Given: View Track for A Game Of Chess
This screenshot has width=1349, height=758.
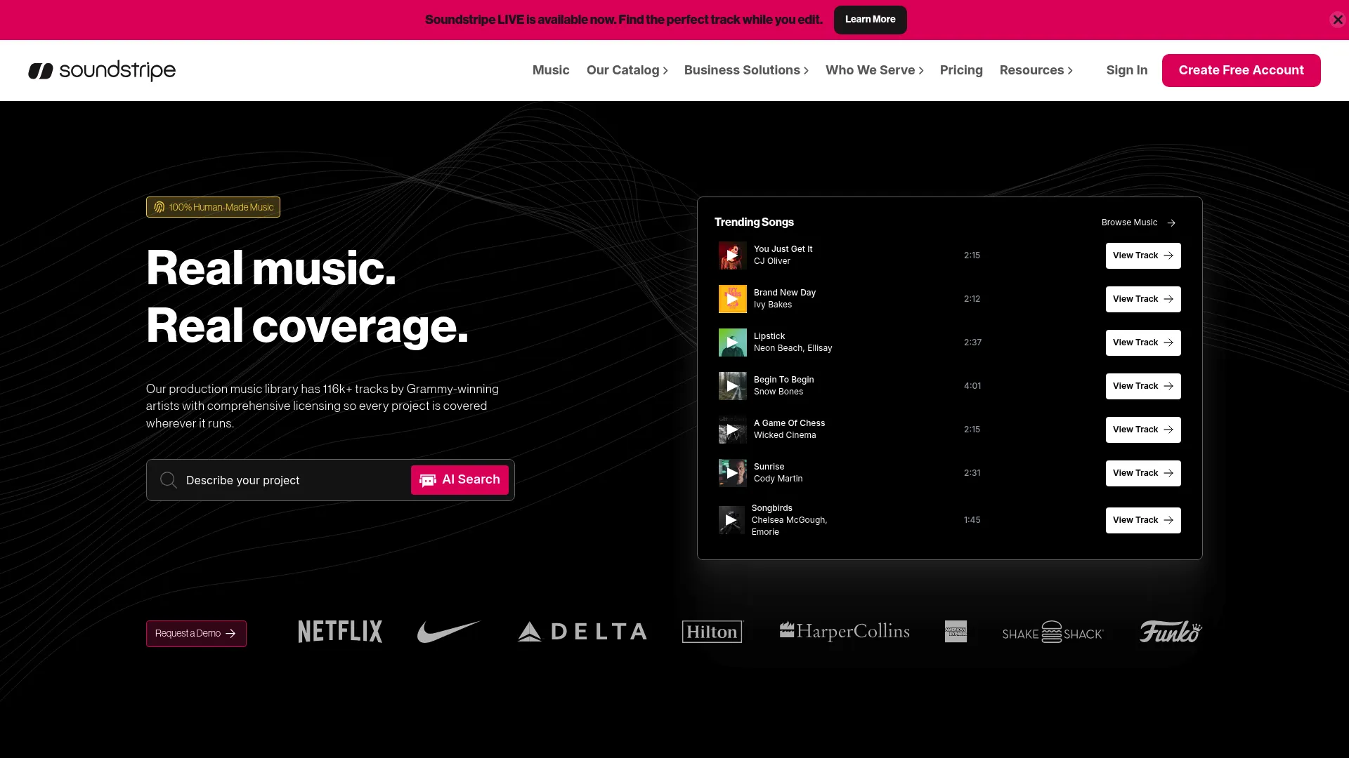Looking at the screenshot, I should pyautogui.click(x=1143, y=430).
